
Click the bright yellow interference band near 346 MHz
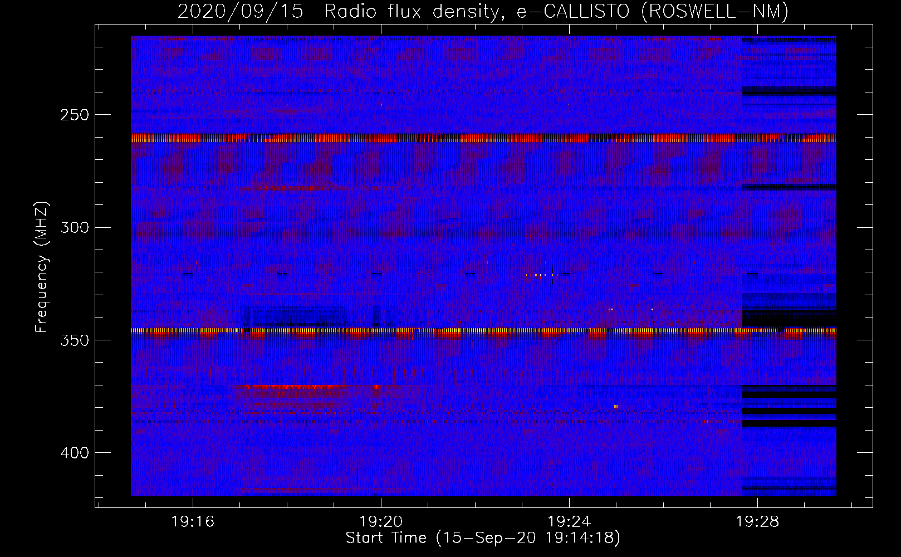[483, 331]
